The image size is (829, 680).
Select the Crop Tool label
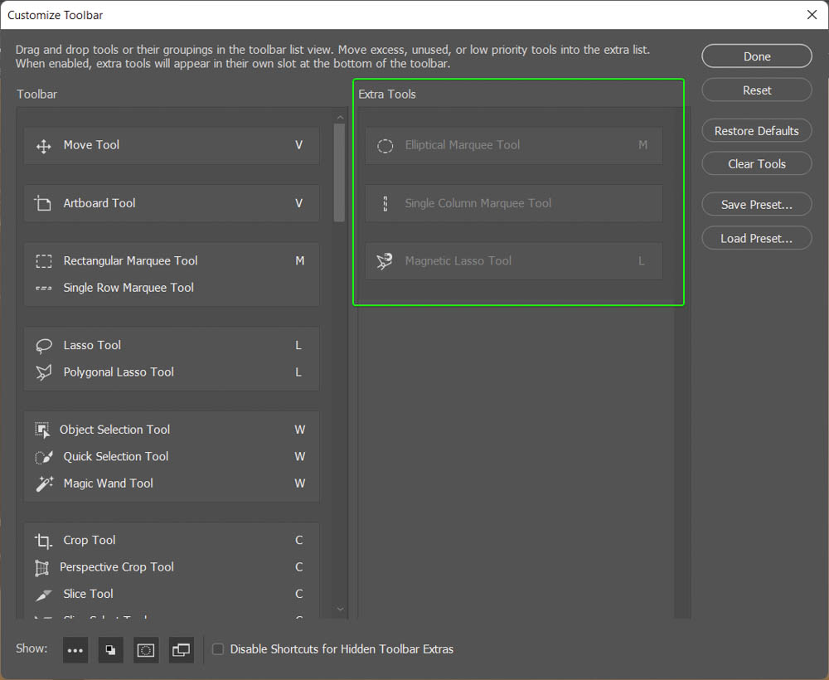pyautogui.click(x=90, y=541)
